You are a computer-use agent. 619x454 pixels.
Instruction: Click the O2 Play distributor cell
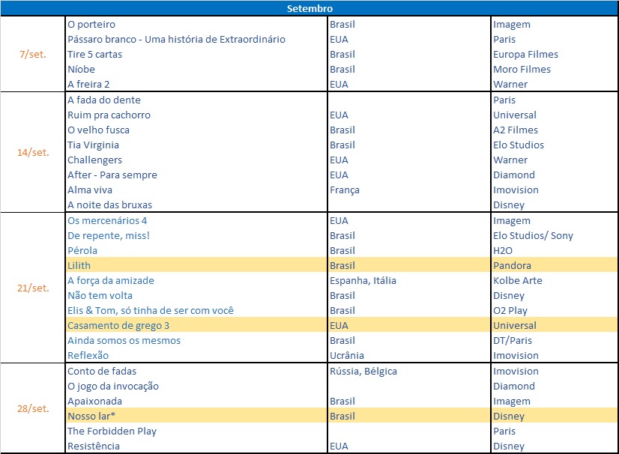pyautogui.click(x=510, y=311)
